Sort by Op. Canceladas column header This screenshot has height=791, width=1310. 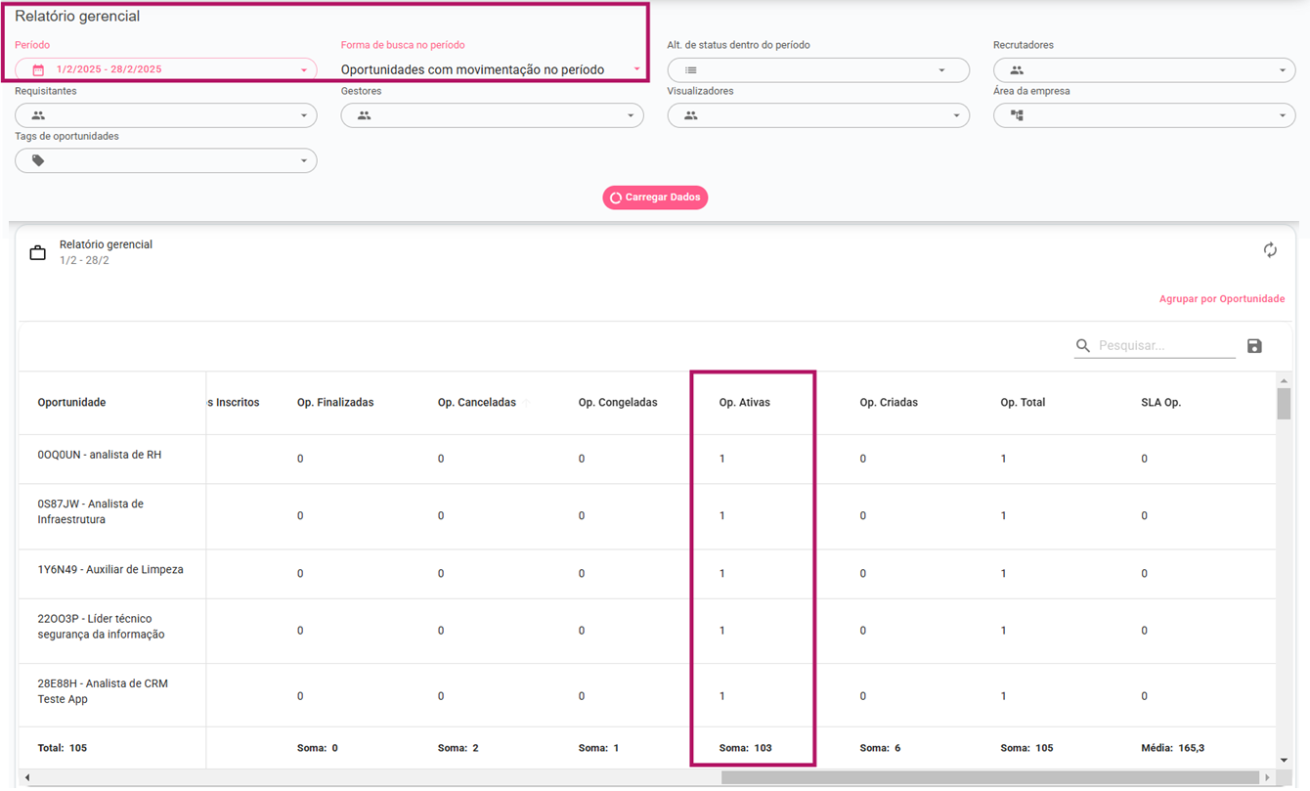point(476,403)
